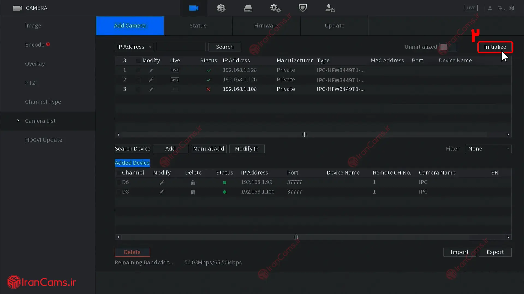Click the green status dot for D8

click(225, 192)
